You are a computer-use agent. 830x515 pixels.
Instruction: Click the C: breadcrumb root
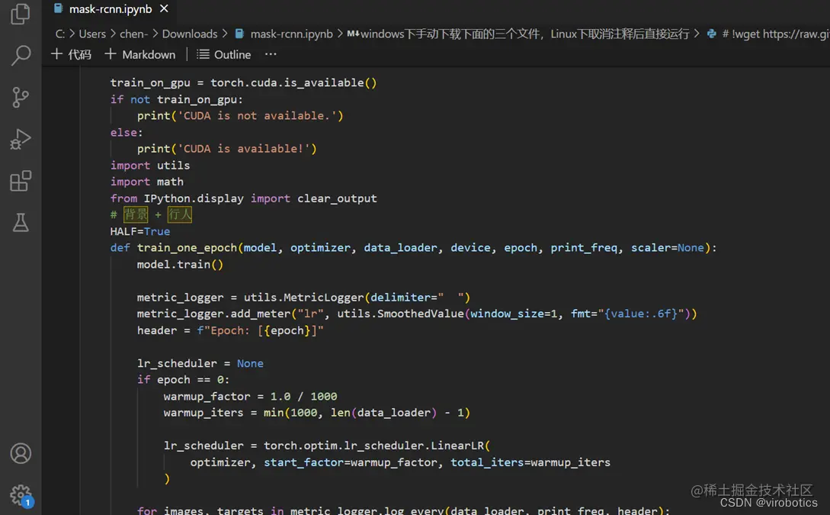pos(59,34)
